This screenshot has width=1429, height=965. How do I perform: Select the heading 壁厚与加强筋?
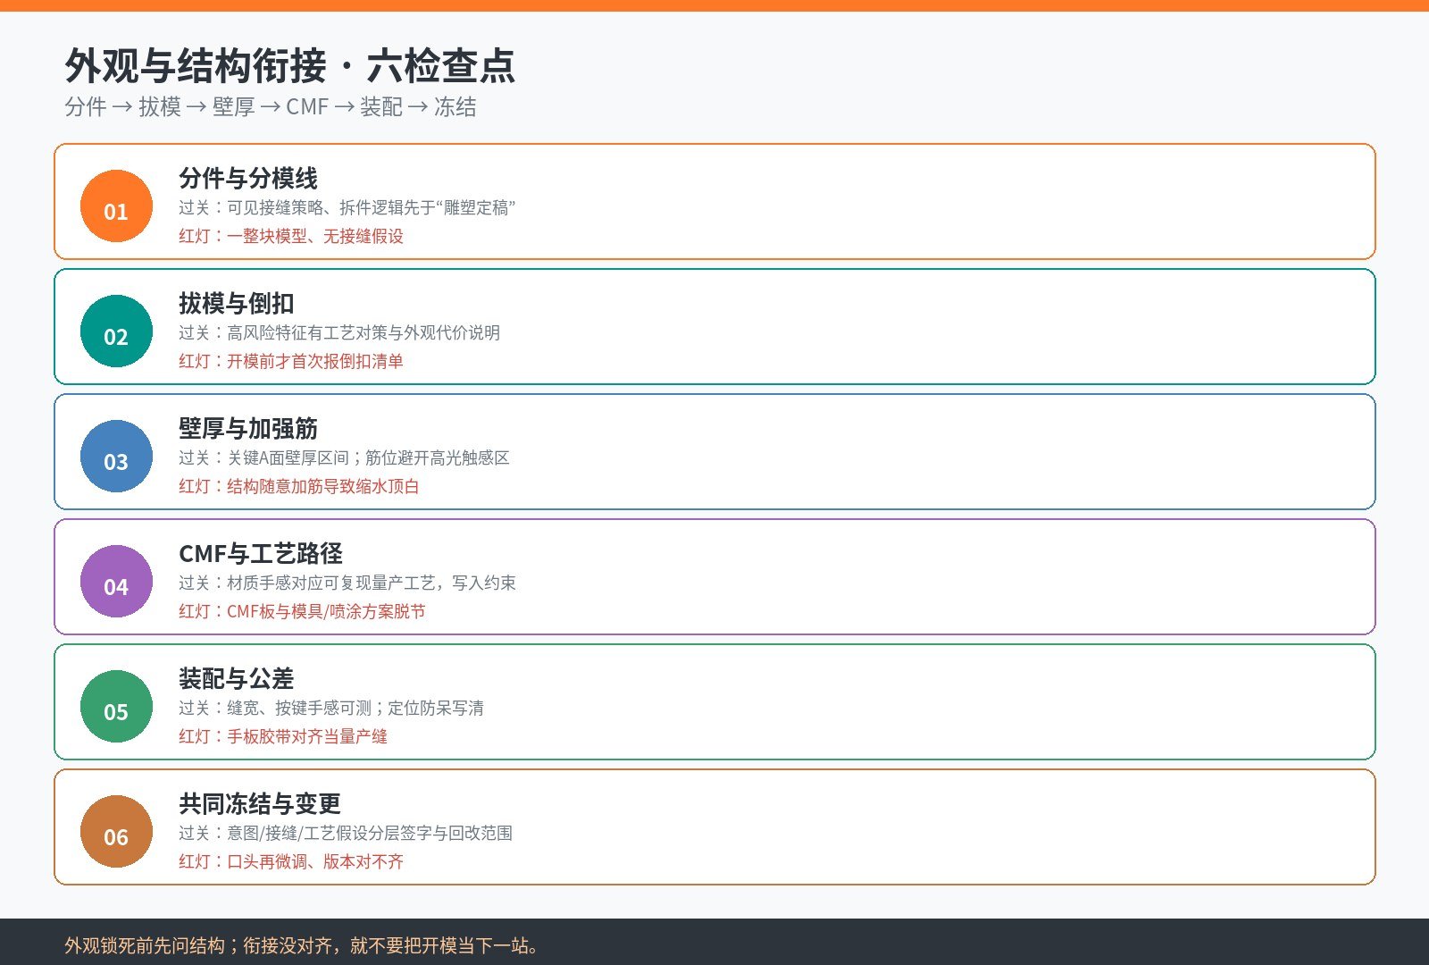tap(248, 429)
